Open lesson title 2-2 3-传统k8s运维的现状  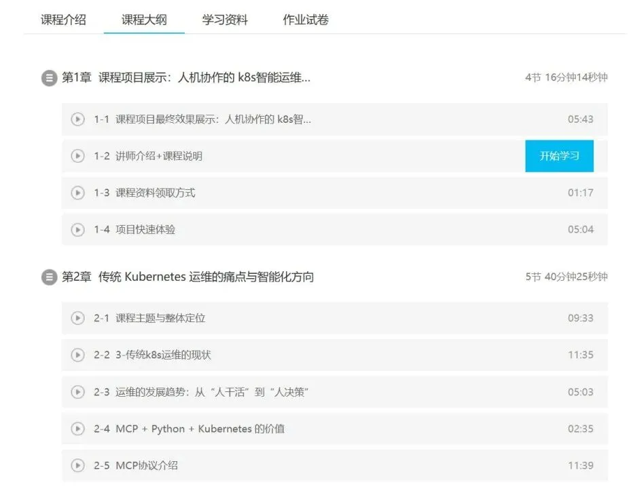pos(153,355)
